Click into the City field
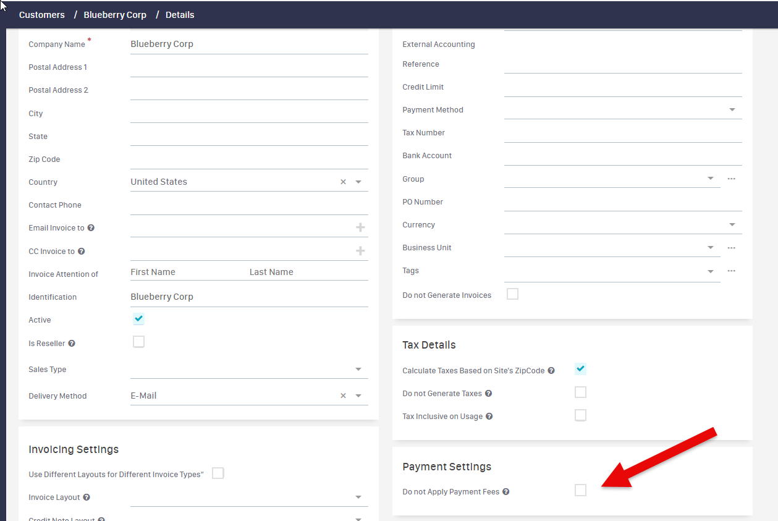The image size is (778, 521). click(249, 113)
